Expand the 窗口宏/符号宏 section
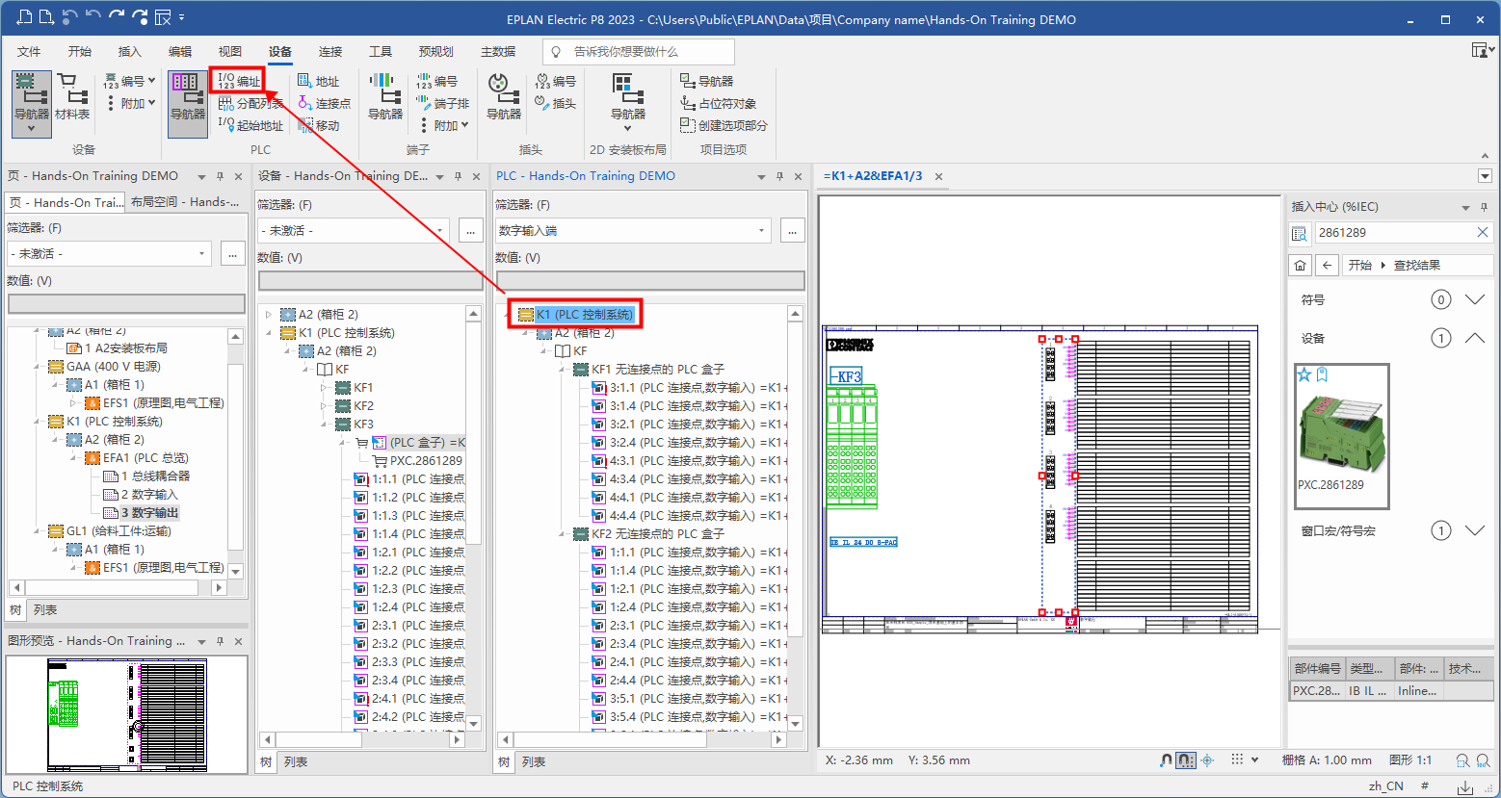Viewport: 1501px width, 798px height. (1474, 530)
